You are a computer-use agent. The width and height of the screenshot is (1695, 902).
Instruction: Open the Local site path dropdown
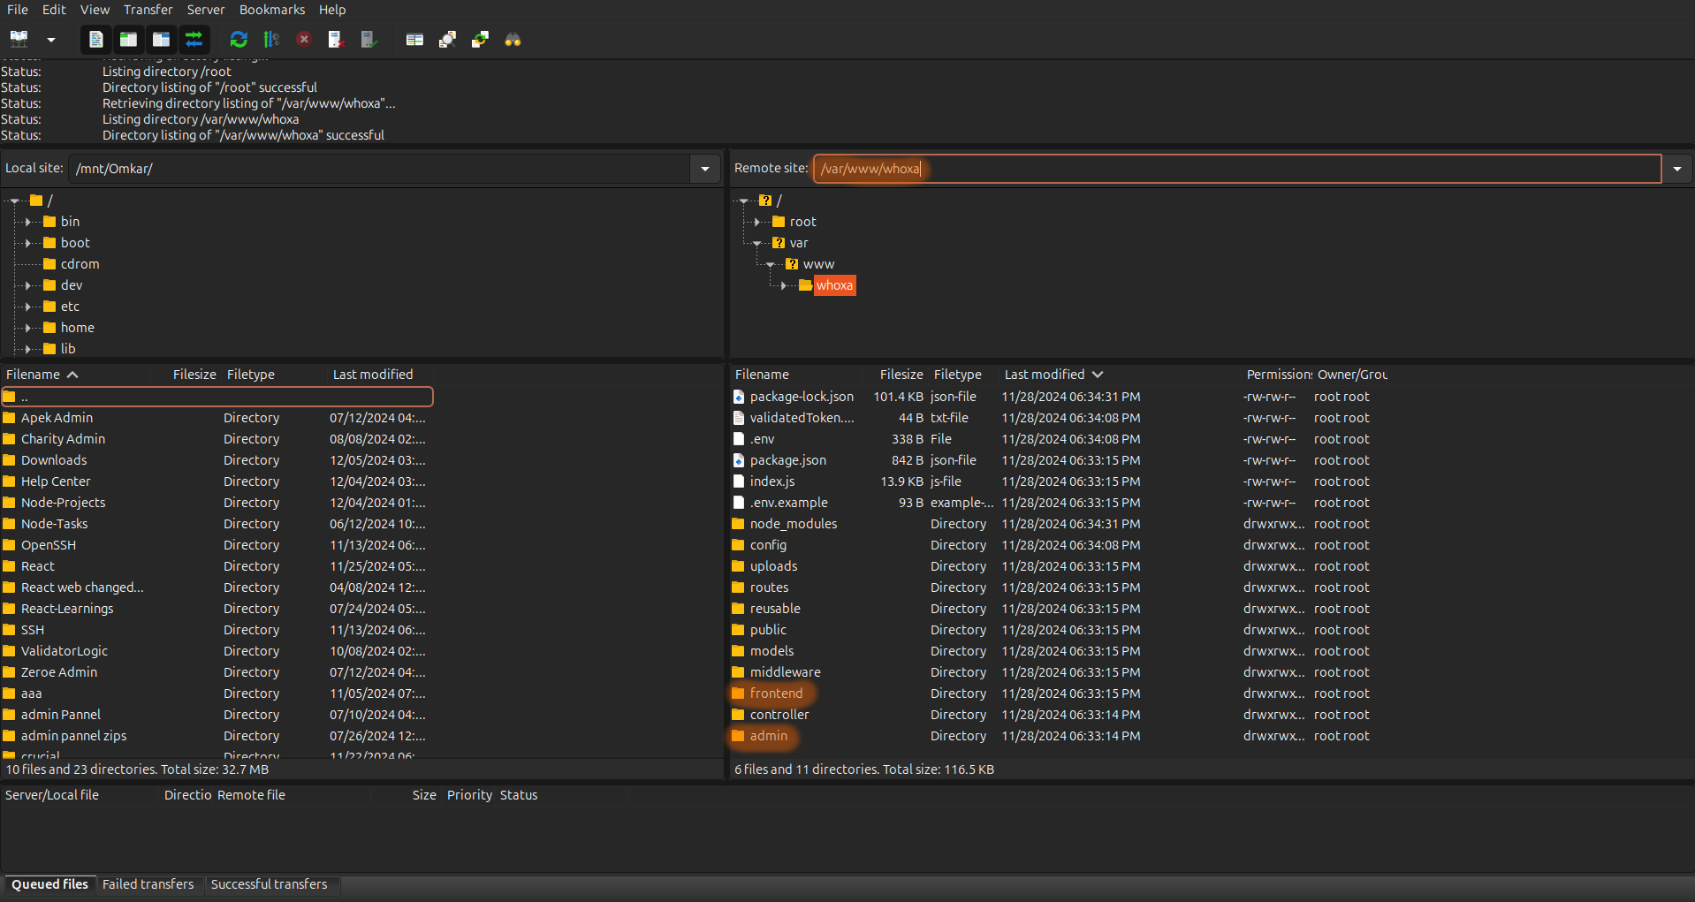[x=705, y=169]
